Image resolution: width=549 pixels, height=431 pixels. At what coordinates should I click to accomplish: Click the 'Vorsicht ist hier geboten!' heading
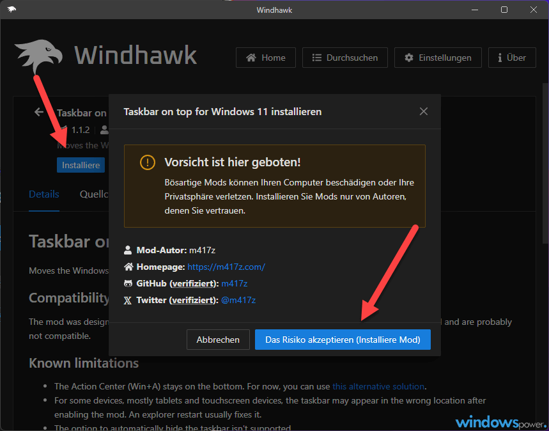click(x=233, y=162)
